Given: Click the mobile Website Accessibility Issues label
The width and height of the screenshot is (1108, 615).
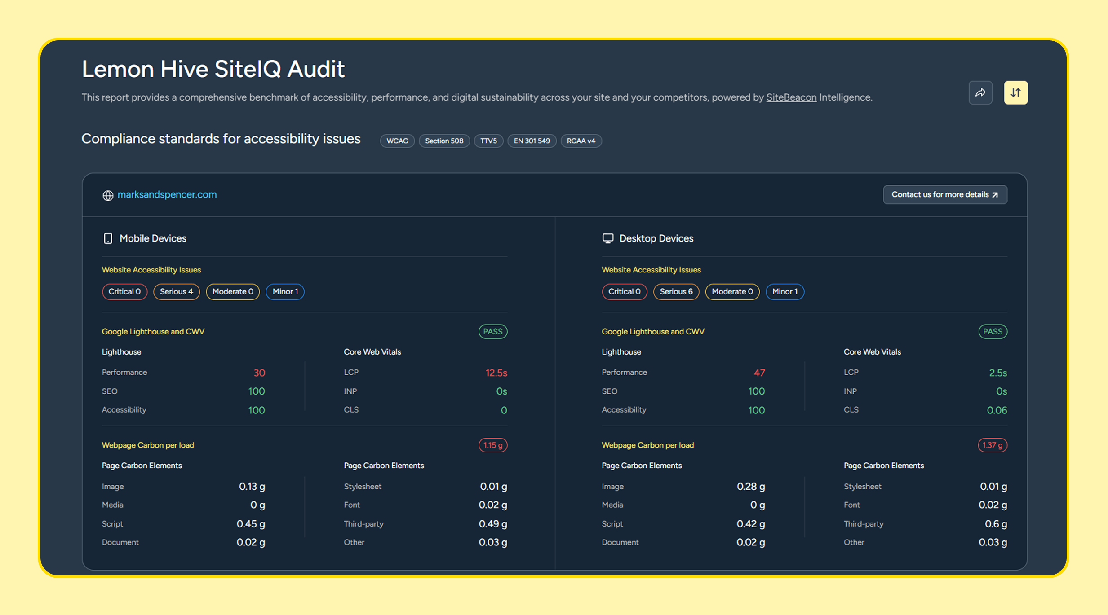Looking at the screenshot, I should pos(151,270).
